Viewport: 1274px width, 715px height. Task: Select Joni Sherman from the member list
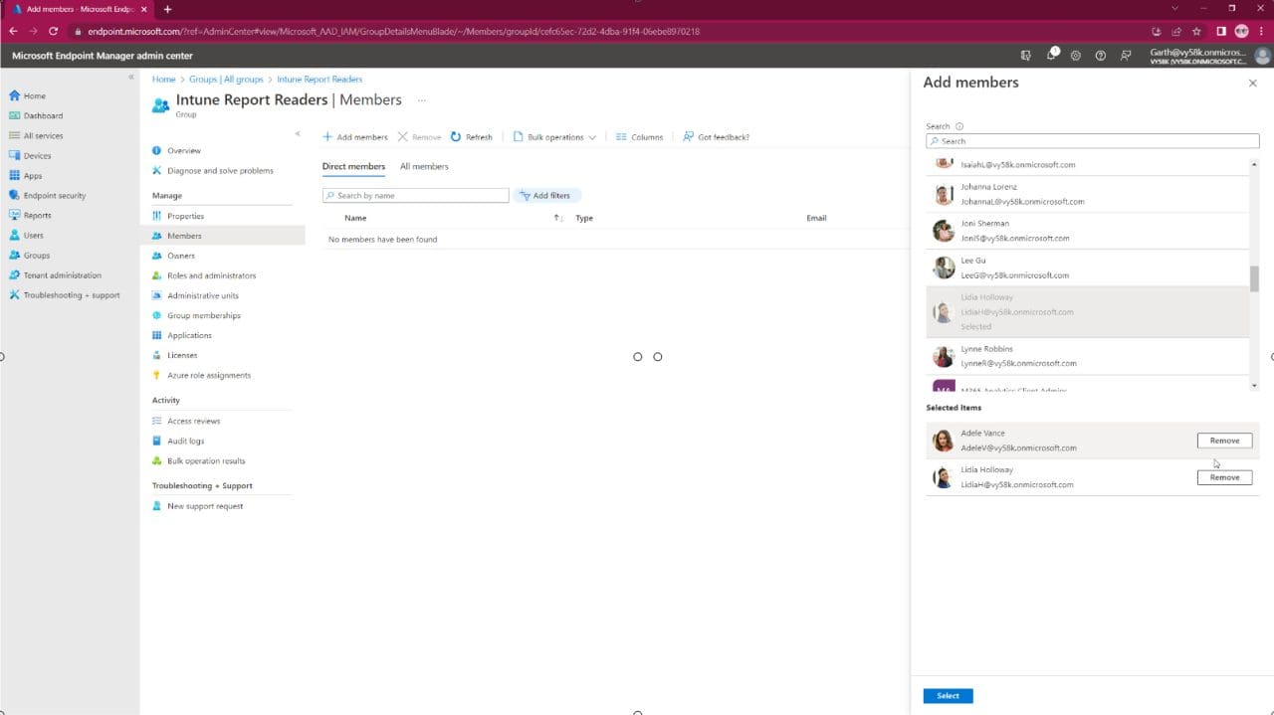click(x=1087, y=230)
